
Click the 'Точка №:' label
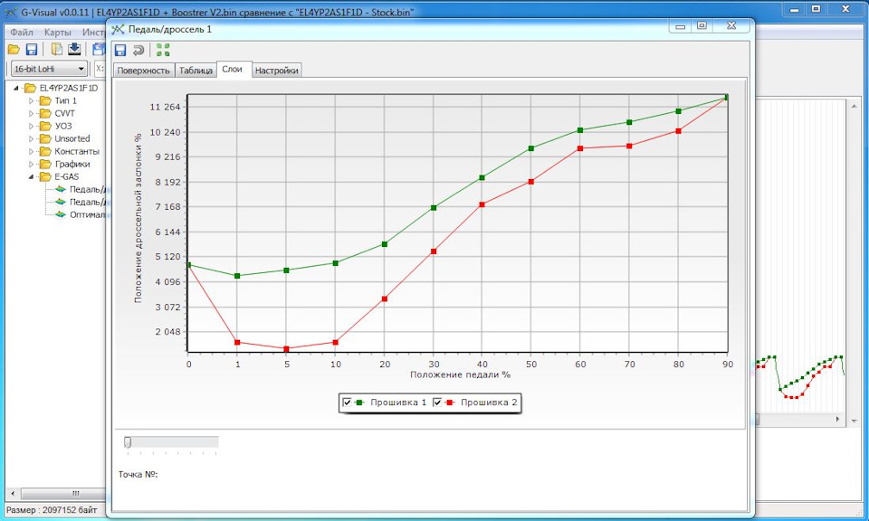(138, 475)
